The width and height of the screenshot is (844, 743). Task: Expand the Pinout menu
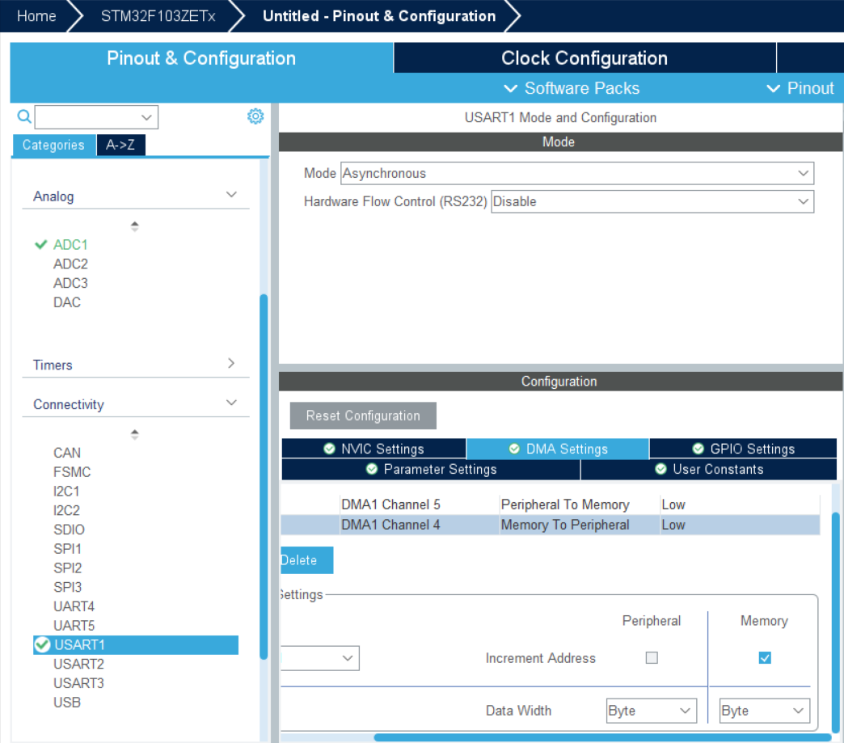point(800,88)
